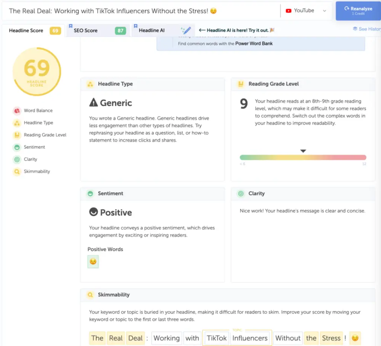Click the Reading Grade Level book icon

point(17,135)
